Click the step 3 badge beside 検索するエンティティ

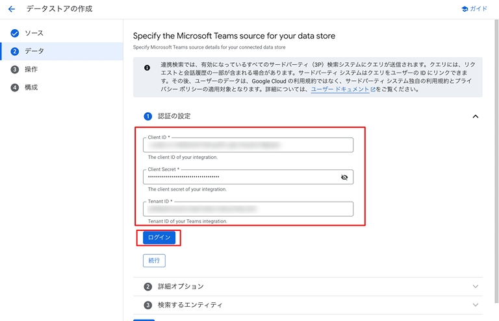coord(147,305)
